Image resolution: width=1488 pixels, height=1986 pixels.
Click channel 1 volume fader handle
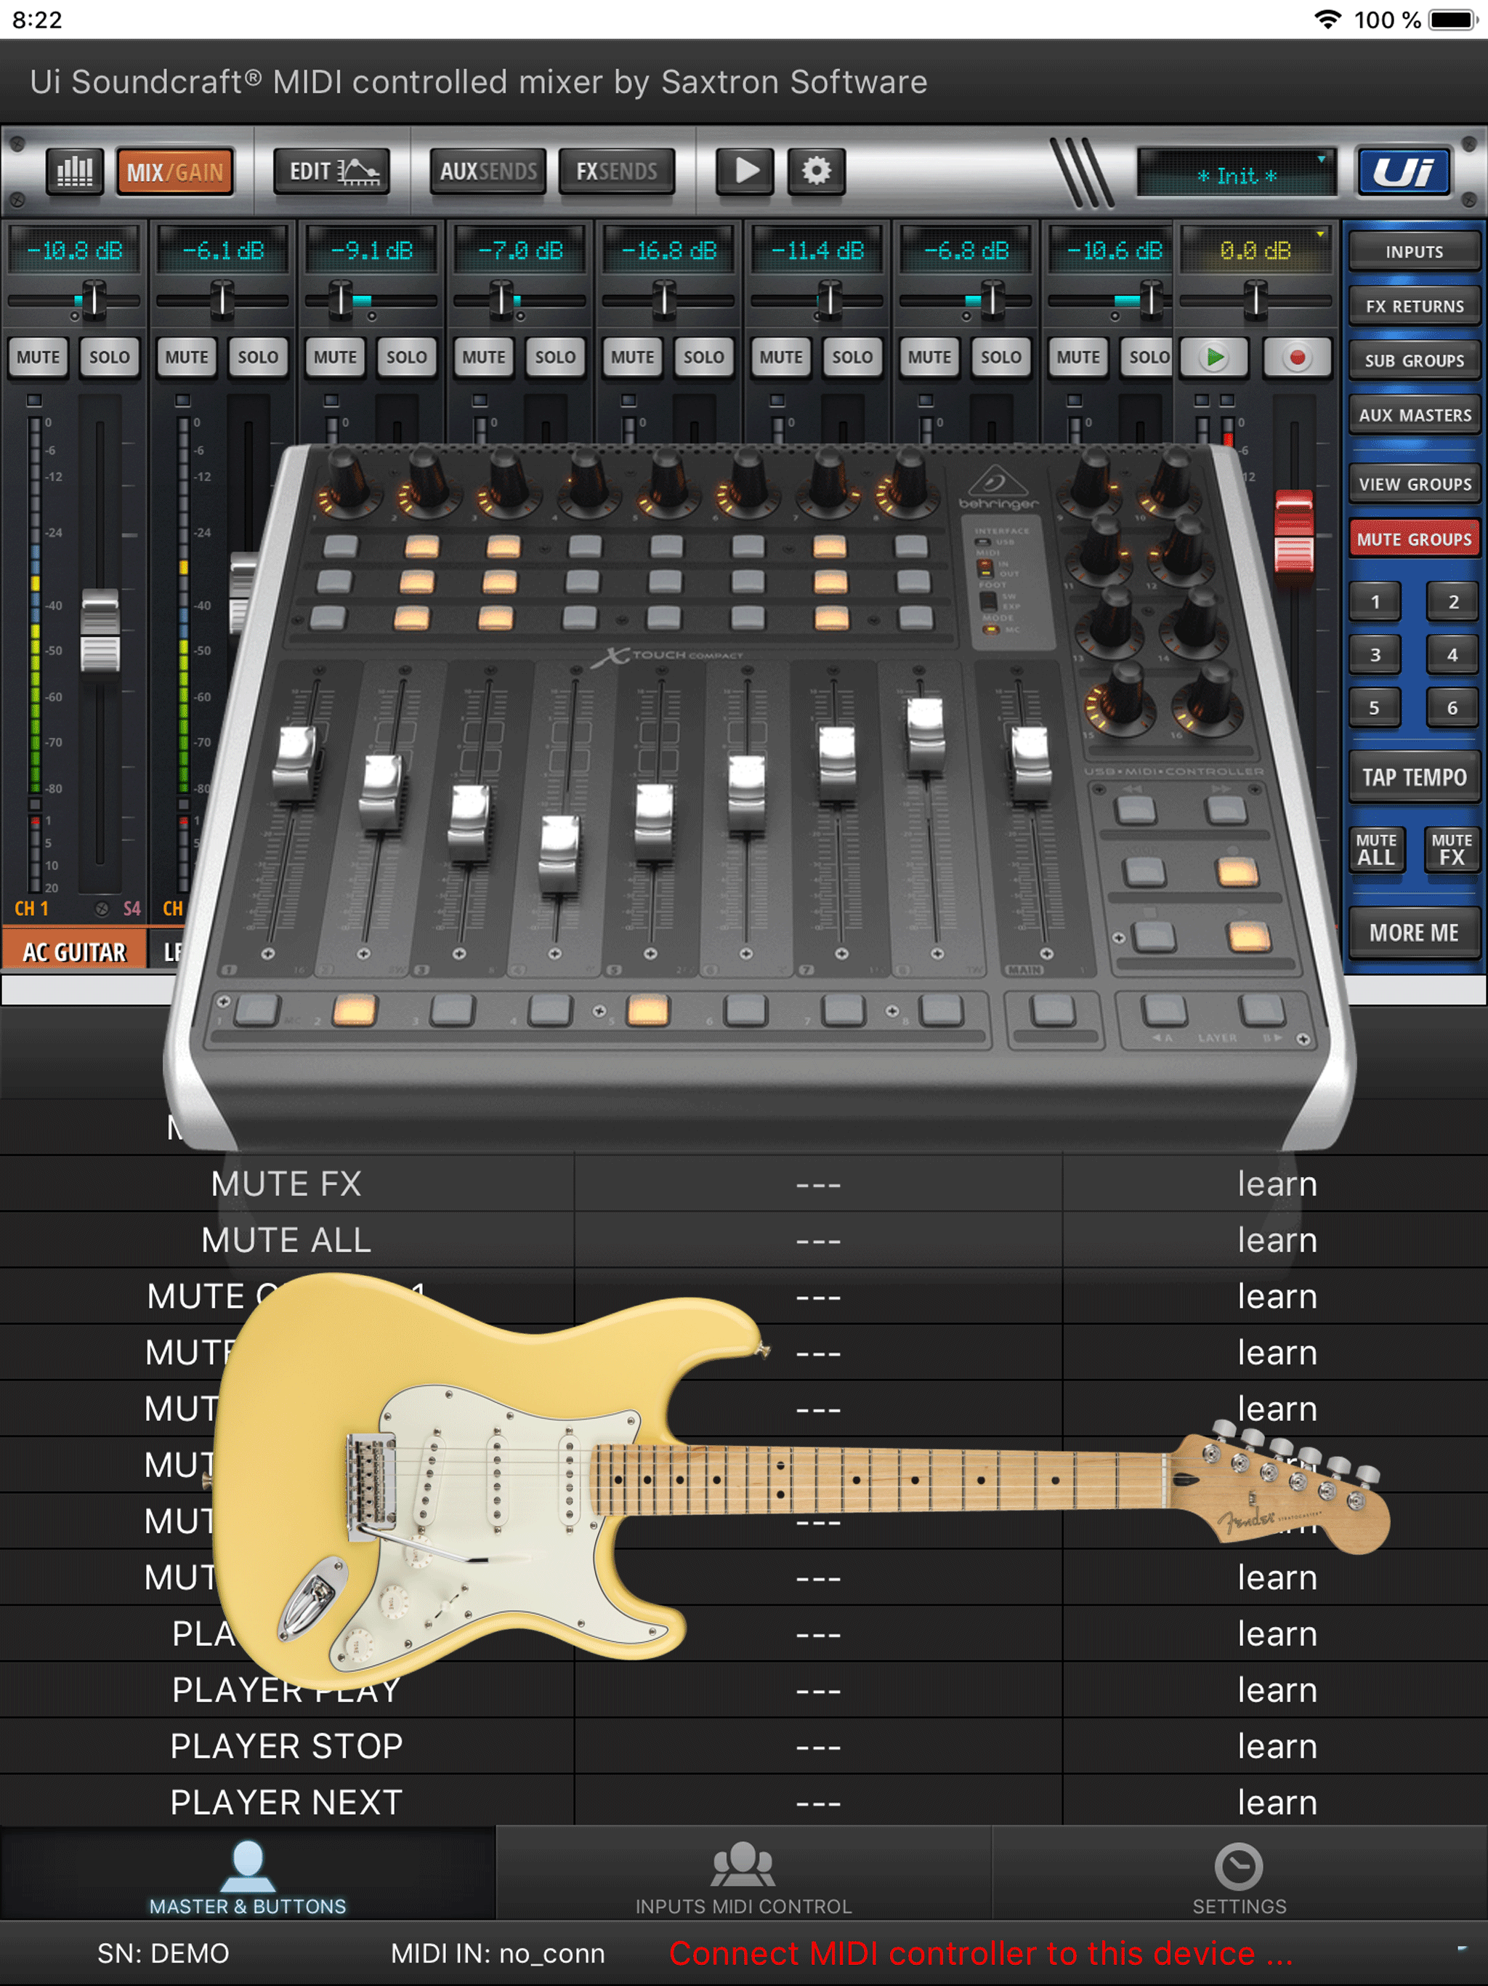(x=100, y=631)
